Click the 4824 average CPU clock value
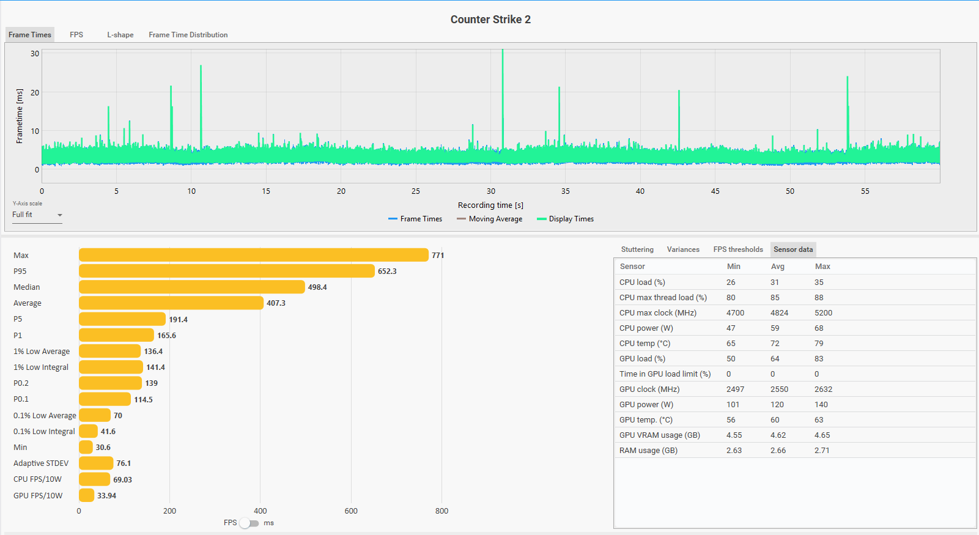Image resolution: width=979 pixels, height=535 pixels. (x=779, y=313)
